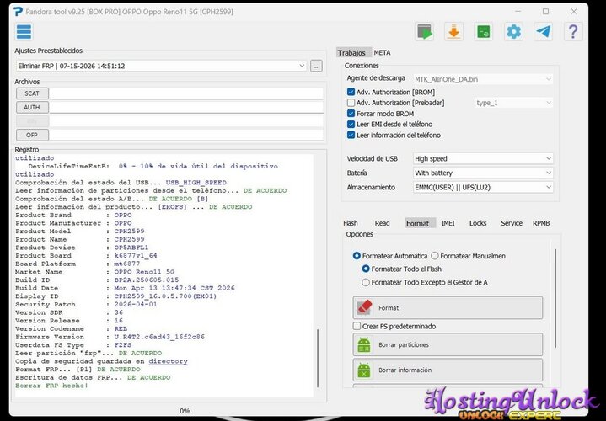Click the 'F2FS' Userdata FS Type value

click(123, 345)
